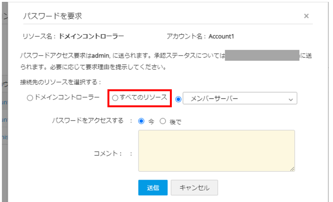The height and width of the screenshot is (202, 333).
Task: Click the パスワードをアクセスする label
Action: point(88,121)
